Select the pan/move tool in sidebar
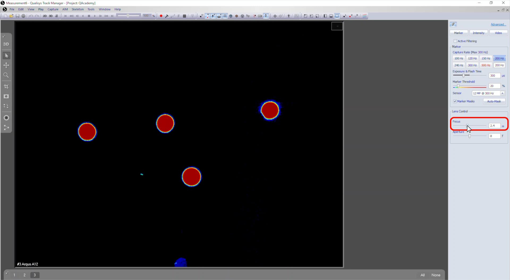 coord(6,65)
